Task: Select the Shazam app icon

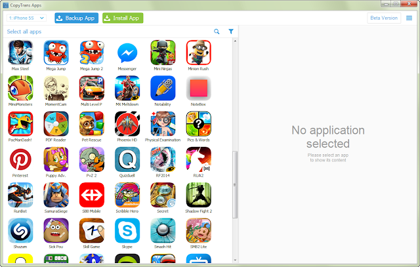Action: point(20,230)
